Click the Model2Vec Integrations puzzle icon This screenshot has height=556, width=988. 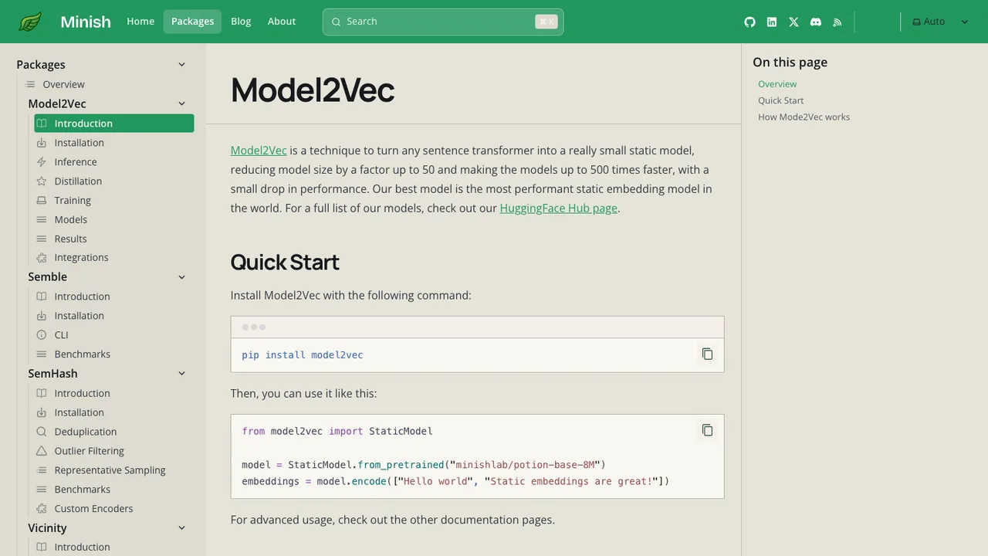42,257
